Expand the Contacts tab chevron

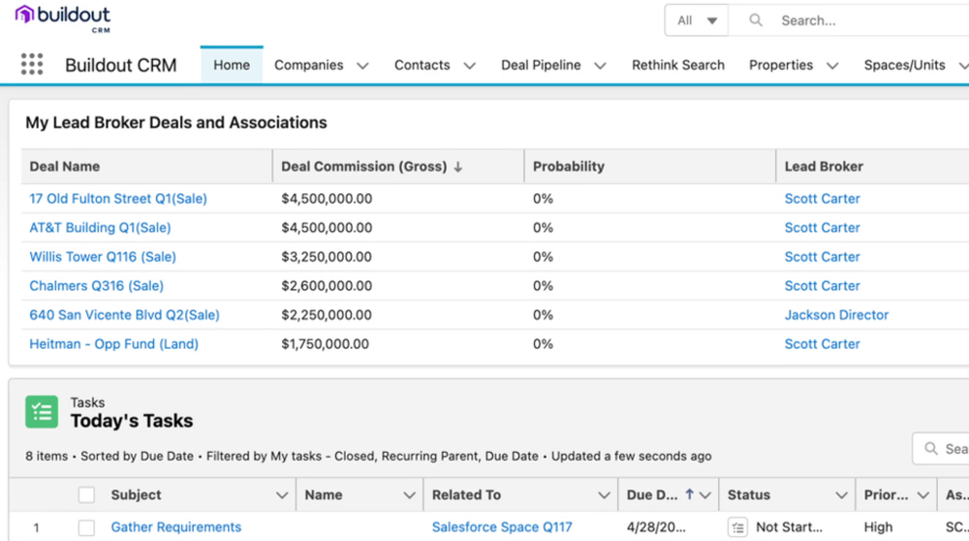470,66
